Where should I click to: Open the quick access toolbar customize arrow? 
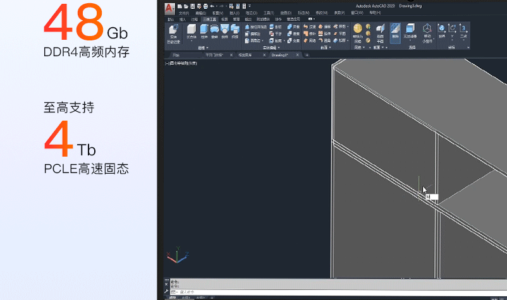pos(250,6)
